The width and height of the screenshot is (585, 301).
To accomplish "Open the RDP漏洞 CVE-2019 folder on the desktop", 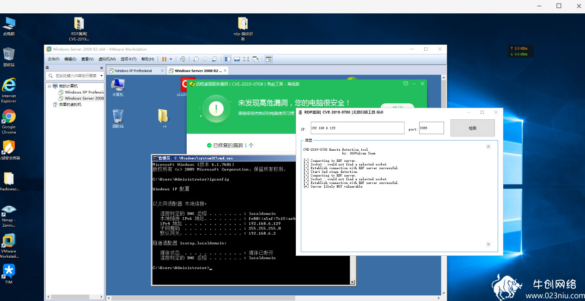I will (79, 30).
